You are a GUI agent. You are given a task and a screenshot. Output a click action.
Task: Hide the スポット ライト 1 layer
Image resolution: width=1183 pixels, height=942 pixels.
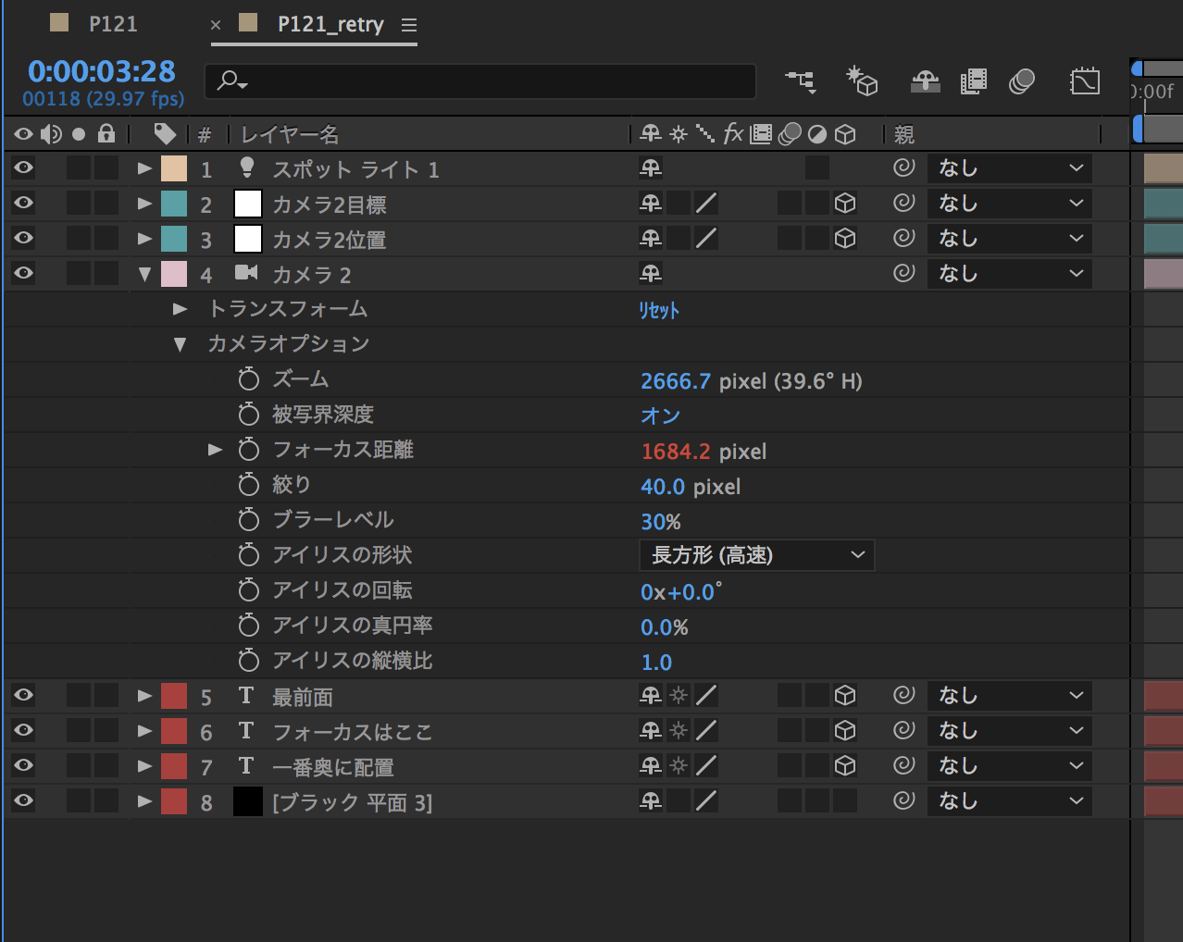pyautogui.click(x=22, y=167)
